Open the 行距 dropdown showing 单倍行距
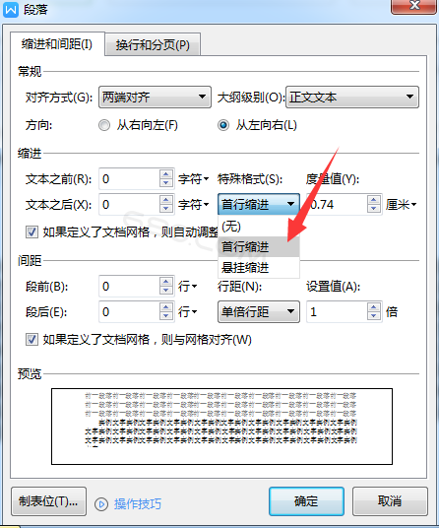Image resolution: width=439 pixels, height=528 pixels. point(259,312)
